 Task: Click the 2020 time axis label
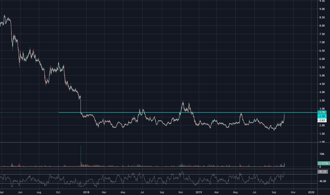tap(311, 192)
